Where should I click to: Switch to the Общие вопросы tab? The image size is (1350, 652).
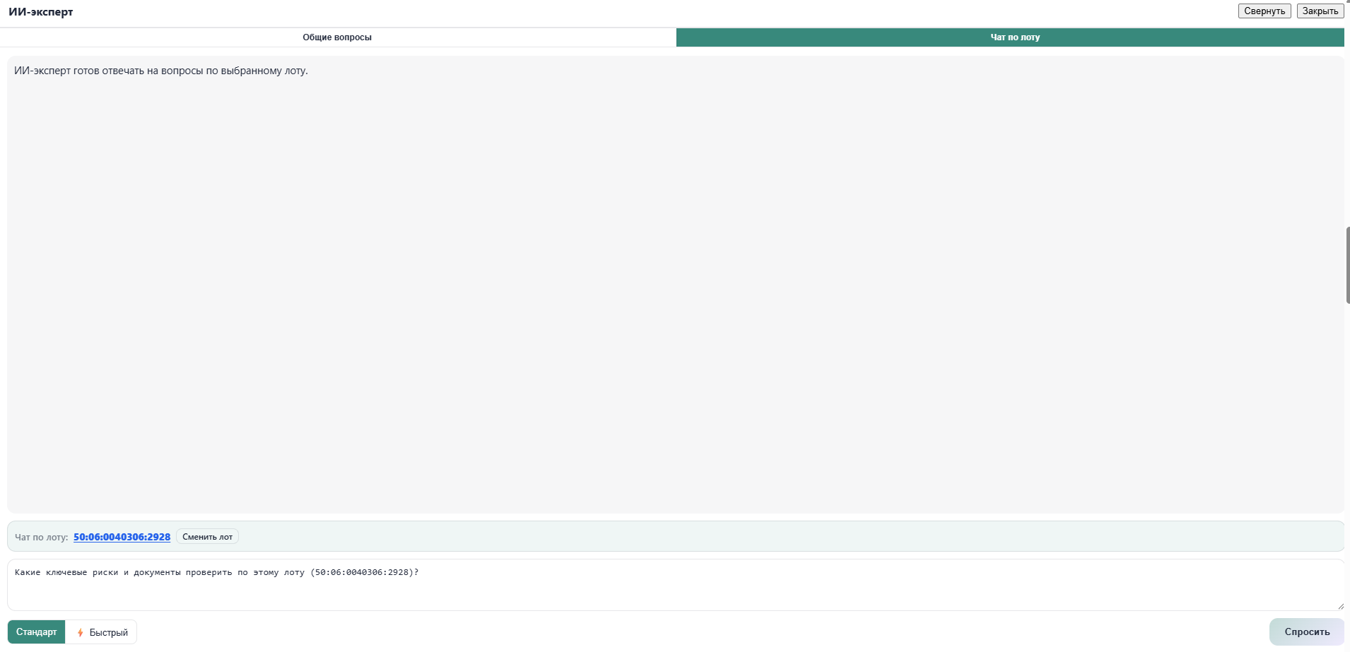click(x=337, y=37)
